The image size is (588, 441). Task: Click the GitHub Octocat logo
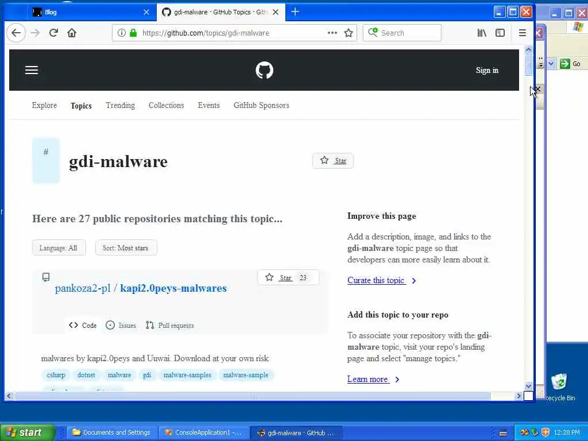(264, 70)
